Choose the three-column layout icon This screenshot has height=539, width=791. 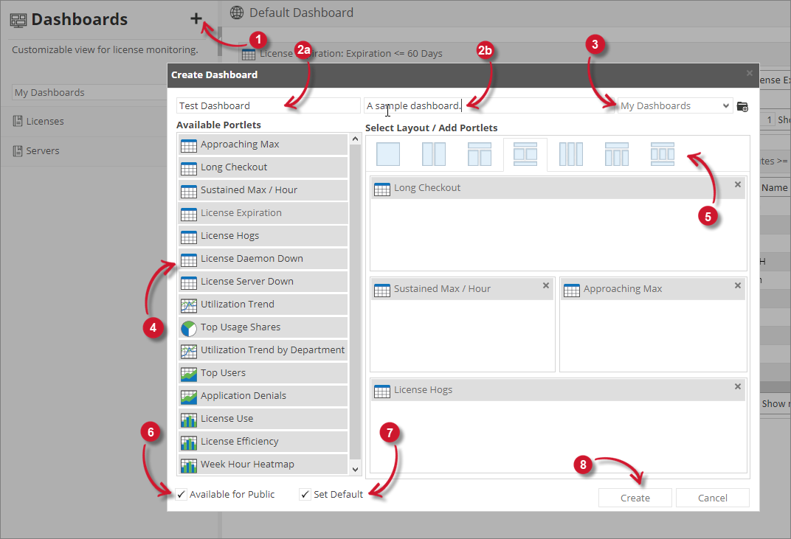click(x=570, y=153)
